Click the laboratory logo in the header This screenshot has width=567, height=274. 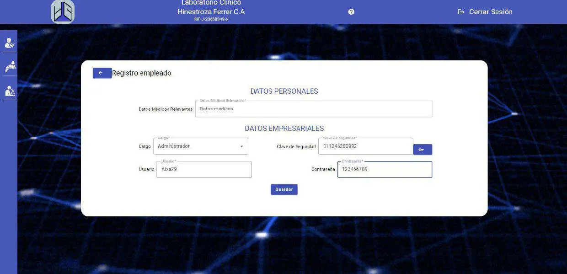63,12
